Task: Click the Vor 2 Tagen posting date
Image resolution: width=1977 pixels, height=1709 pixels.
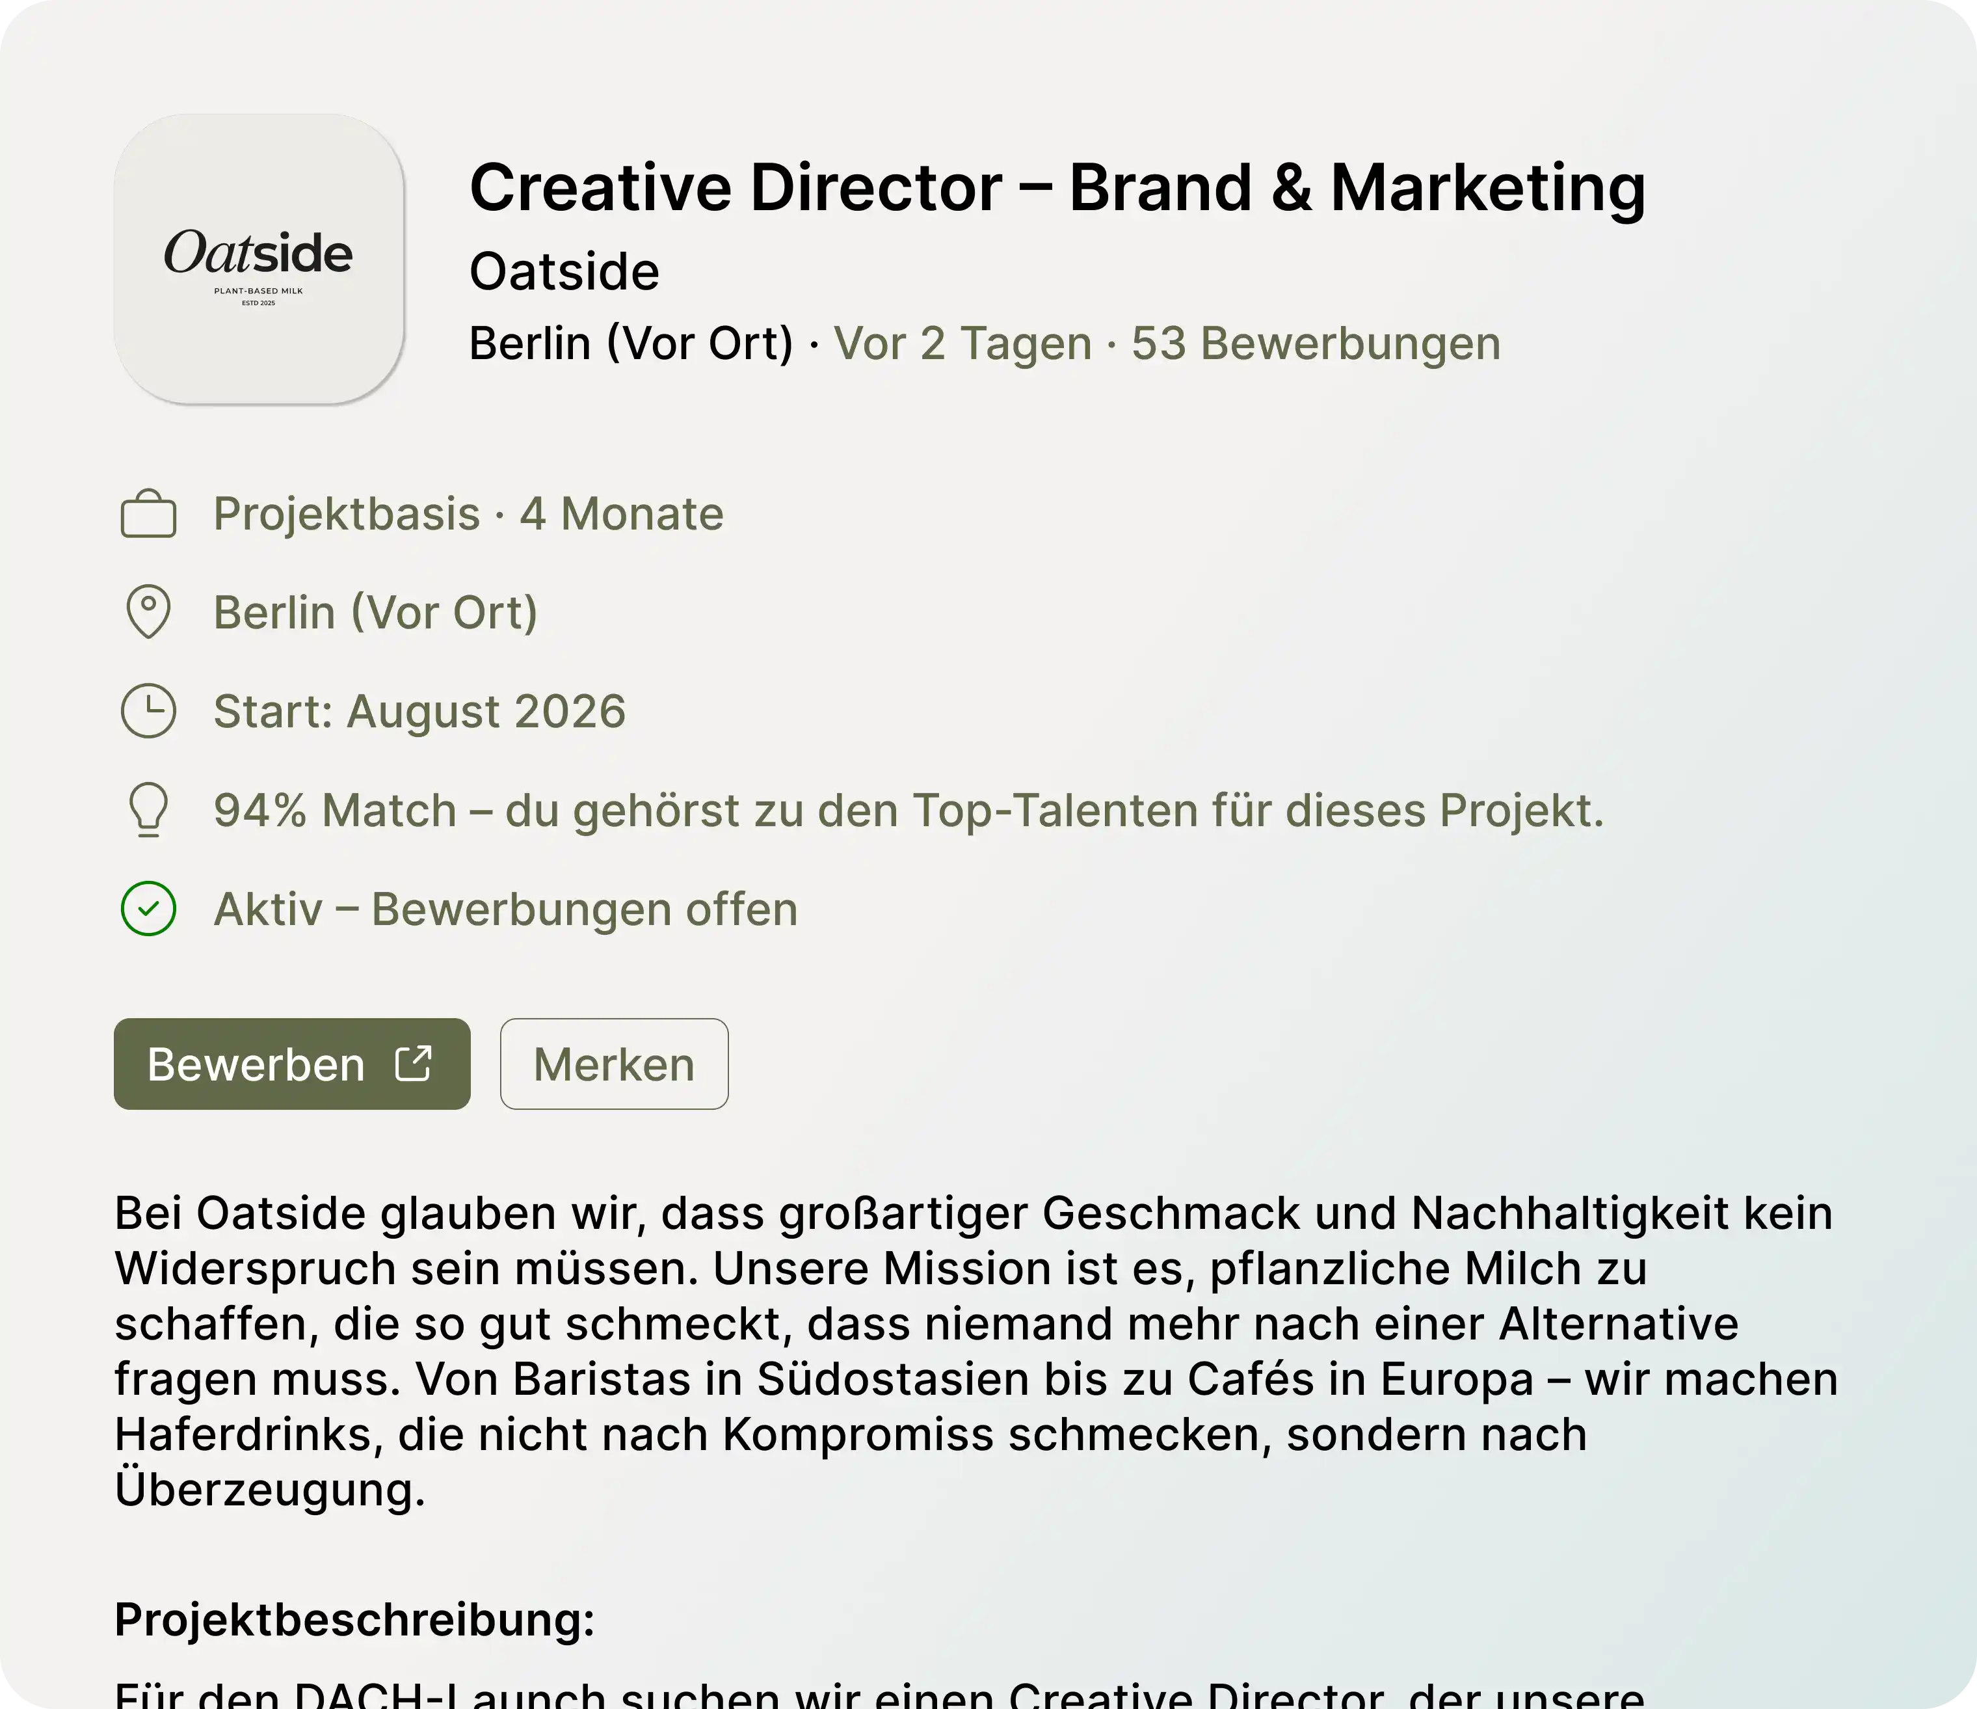Action: click(x=962, y=343)
